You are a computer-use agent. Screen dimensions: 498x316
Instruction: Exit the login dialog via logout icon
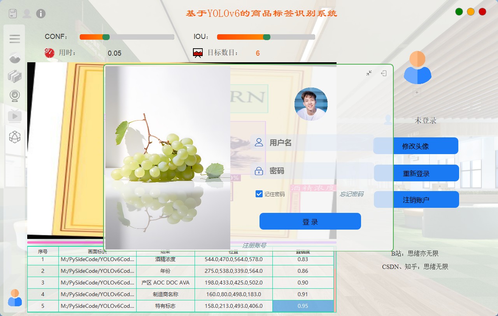coord(384,73)
